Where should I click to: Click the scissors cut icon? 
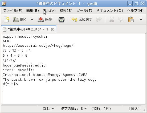(112, 19)
